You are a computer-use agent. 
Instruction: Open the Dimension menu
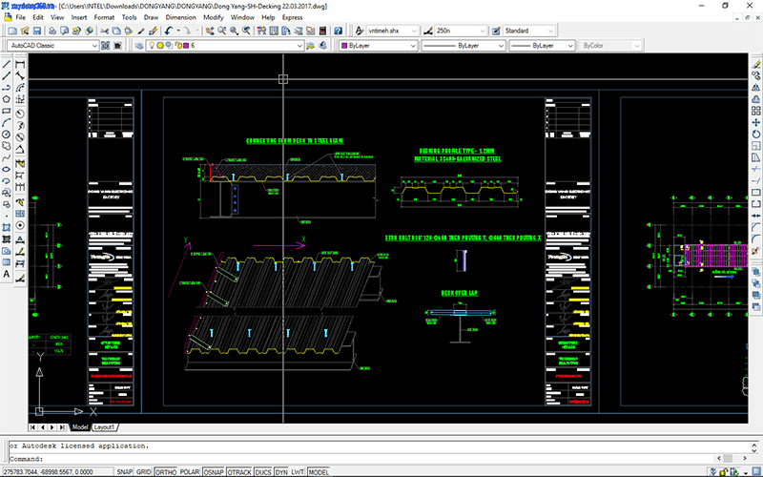point(180,17)
